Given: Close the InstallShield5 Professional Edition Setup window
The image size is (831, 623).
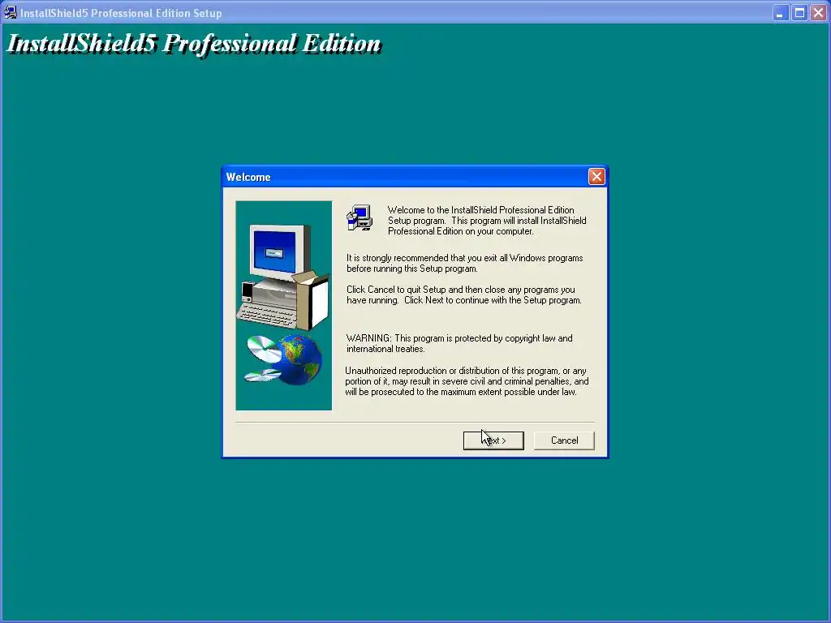Looking at the screenshot, I should pos(818,13).
